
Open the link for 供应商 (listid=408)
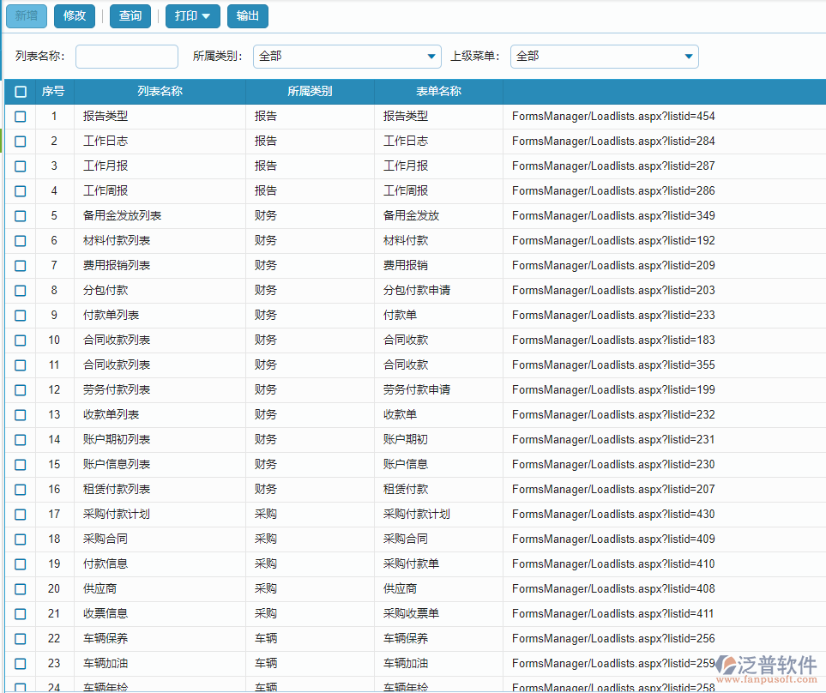coord(614,588)
